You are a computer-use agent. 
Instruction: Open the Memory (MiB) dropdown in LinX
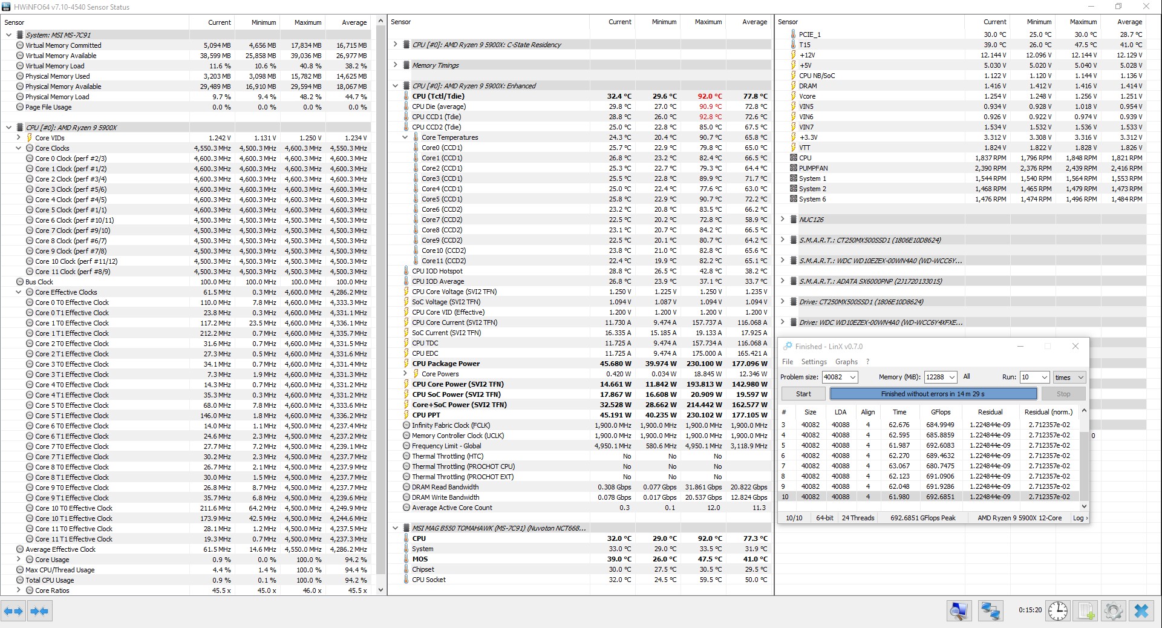click(951, 378)
